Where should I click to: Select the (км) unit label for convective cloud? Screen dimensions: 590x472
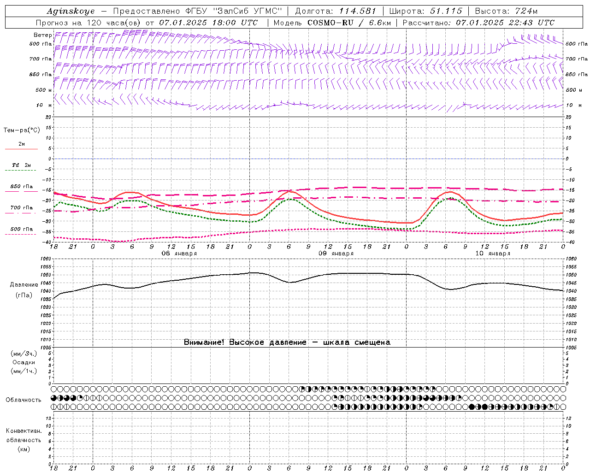24,449
